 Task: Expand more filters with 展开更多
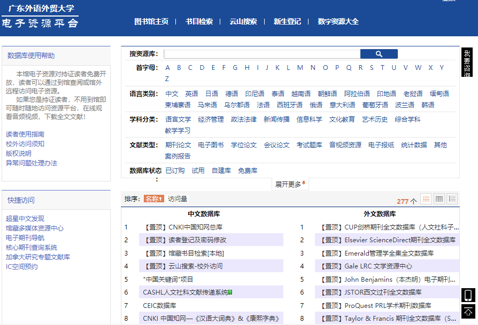[x=290, y=184]
